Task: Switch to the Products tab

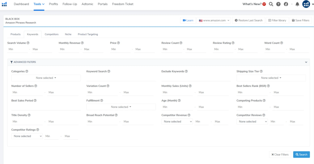Action: tap(15, 34)
